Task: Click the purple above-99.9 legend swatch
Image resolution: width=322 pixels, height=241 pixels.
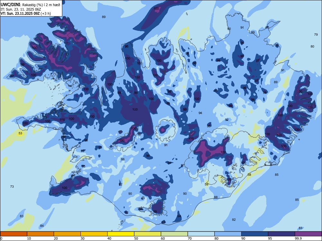Action: point(308,234)
